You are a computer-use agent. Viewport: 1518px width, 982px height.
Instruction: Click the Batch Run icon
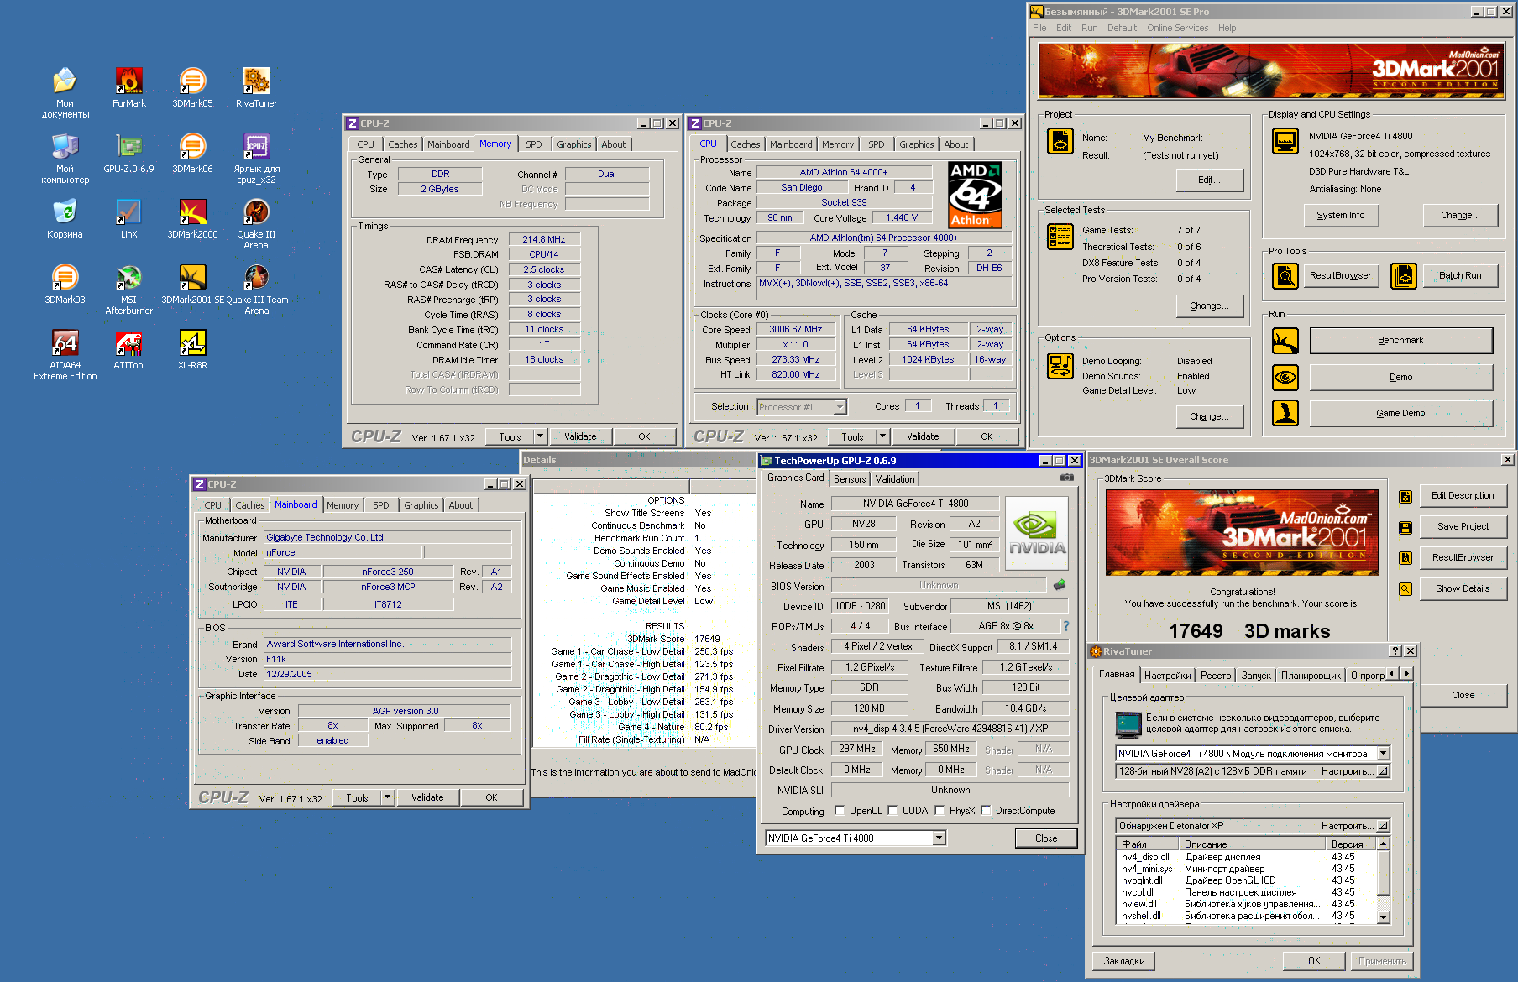point(1404,275)
